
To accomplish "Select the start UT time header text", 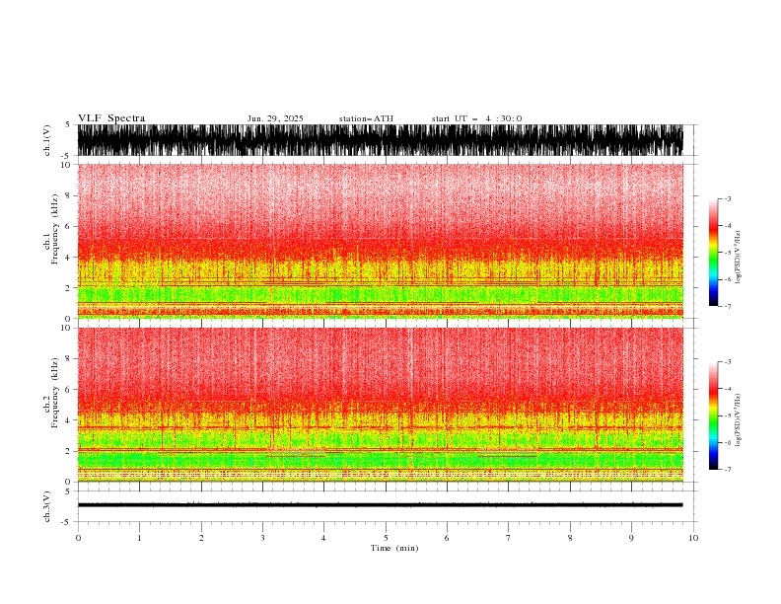I will click(x=476, y=118).
